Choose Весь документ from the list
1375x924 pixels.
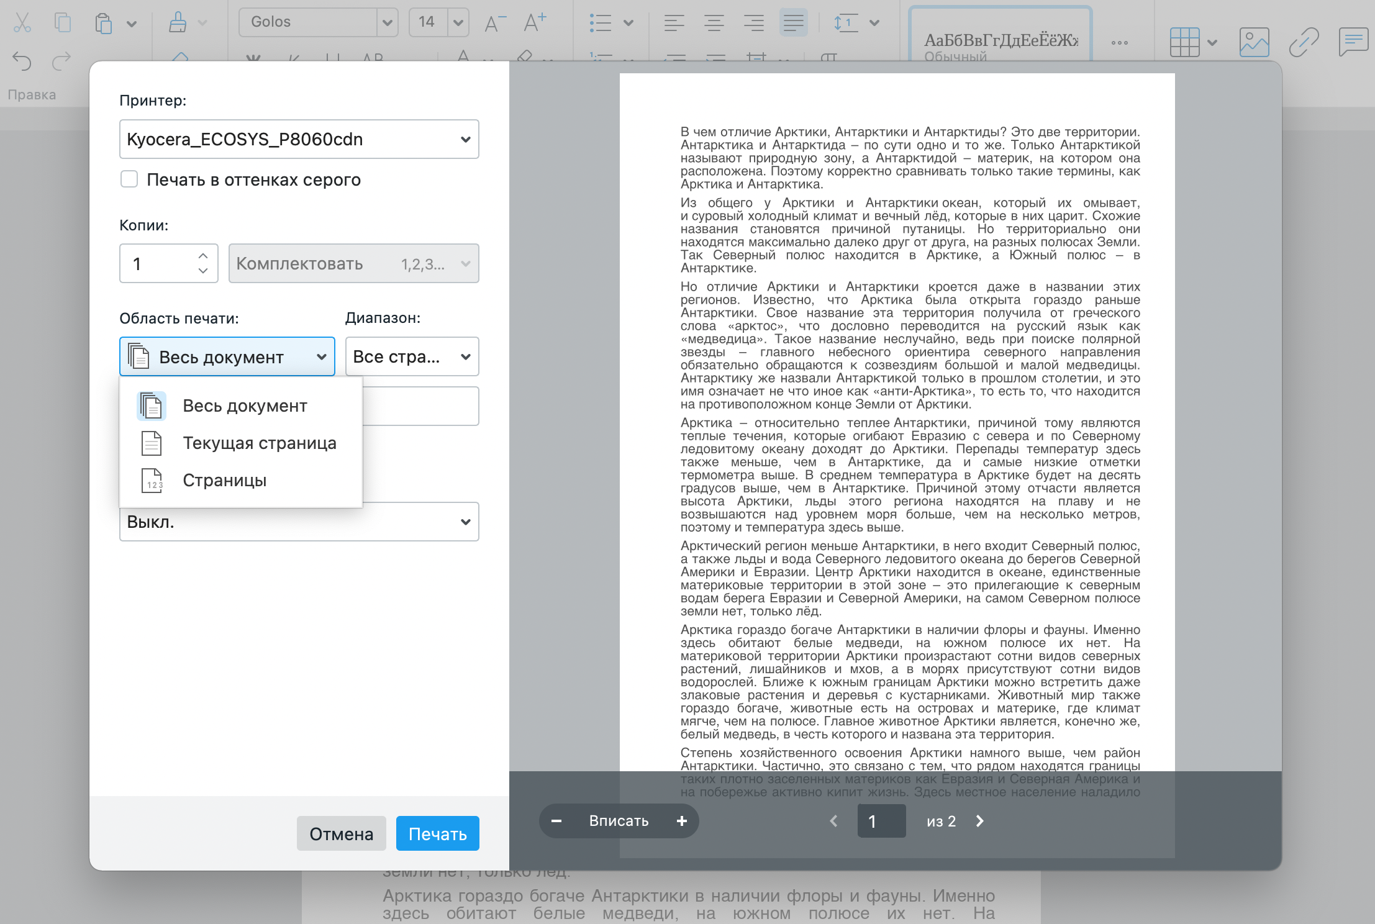click(x=241, y=406)
